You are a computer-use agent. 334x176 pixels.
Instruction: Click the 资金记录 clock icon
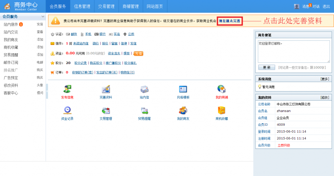tap(67, 111)
